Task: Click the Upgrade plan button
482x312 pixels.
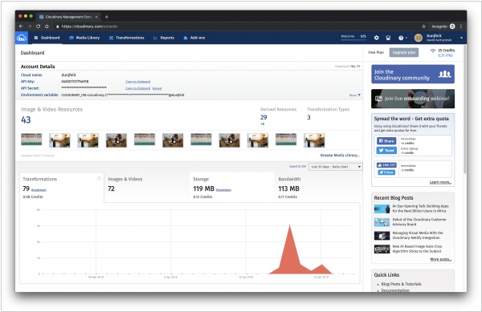Action: coord(403,52)
